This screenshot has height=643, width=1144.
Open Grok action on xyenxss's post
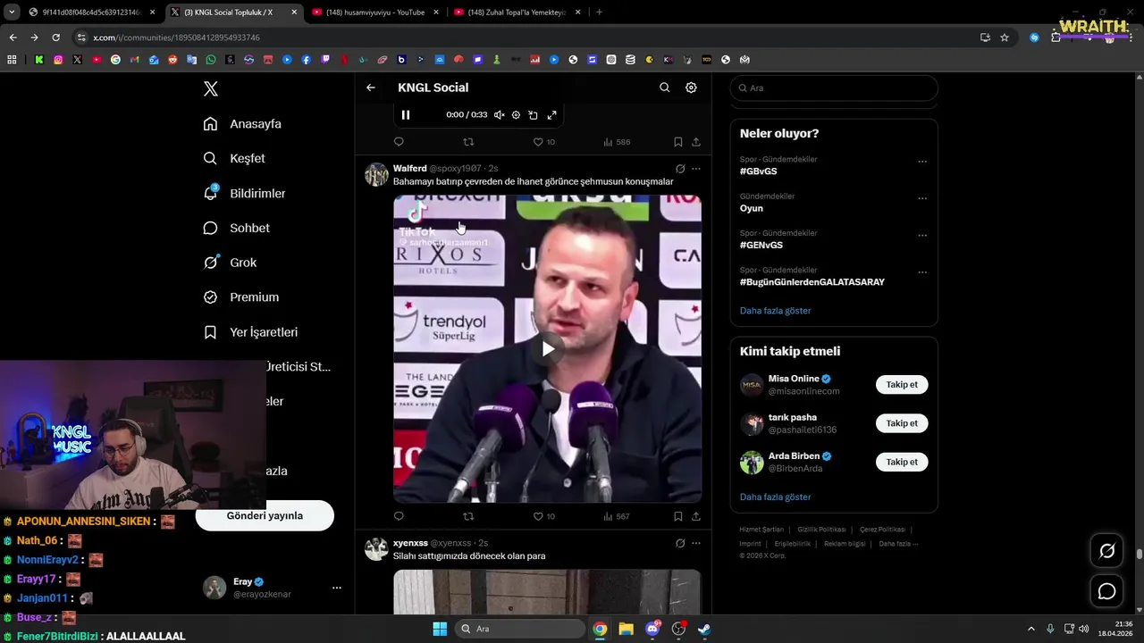pyautogui.click(x=680, y=543)
